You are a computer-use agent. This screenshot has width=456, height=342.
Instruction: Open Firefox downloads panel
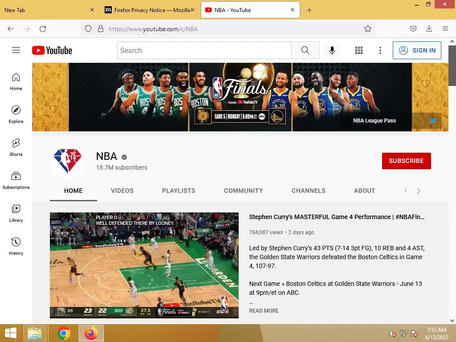click(x=429, y=29)
